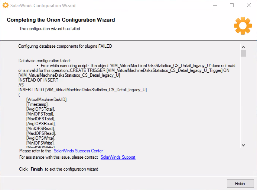Click the [Timestamp] line in the error log
The height and width of the screenshot is (190, 257).
(38, 104)
